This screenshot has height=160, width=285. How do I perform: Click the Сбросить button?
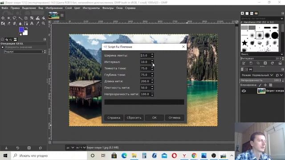[x=134, y=118]
